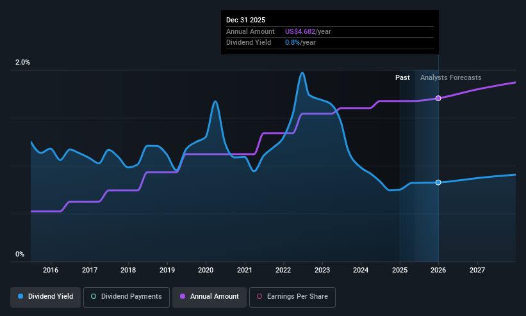Select the purple Annual Amount data point marker
This screenshot has height=316, width=526.
click(438, 98)
